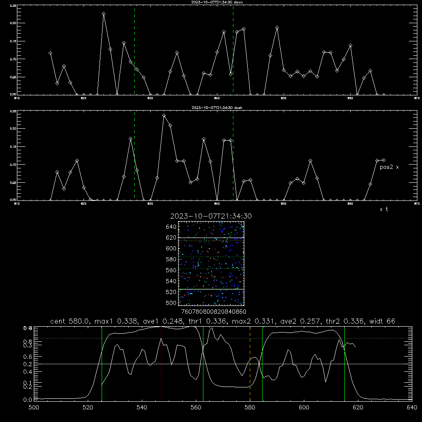
Task: Click the dotted horizontal threshold line in bottom plot
Action: (x=223, y=338)
